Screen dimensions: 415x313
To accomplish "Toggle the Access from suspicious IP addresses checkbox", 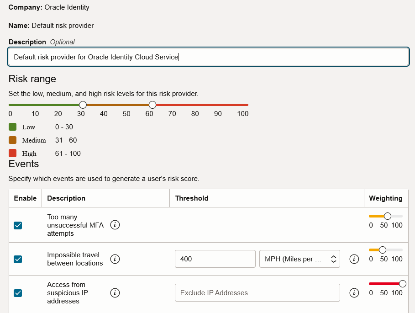I will [x=18, y=293].
